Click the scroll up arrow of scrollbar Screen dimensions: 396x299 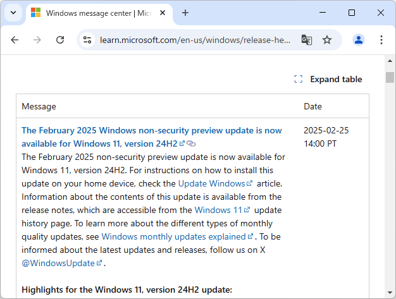pyautogui.click(x=390, y=61)
